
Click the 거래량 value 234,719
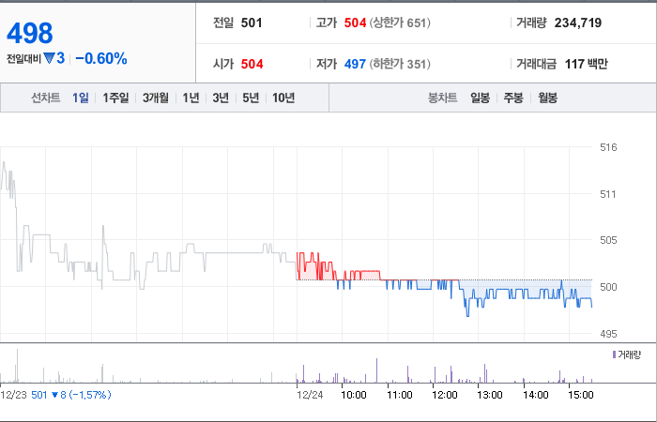pos(578,23)
